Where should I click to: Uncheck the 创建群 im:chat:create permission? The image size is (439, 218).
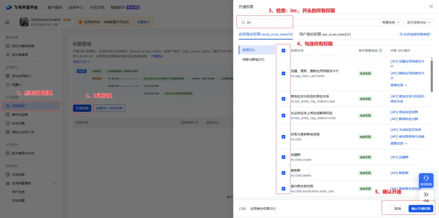(283, 157)
